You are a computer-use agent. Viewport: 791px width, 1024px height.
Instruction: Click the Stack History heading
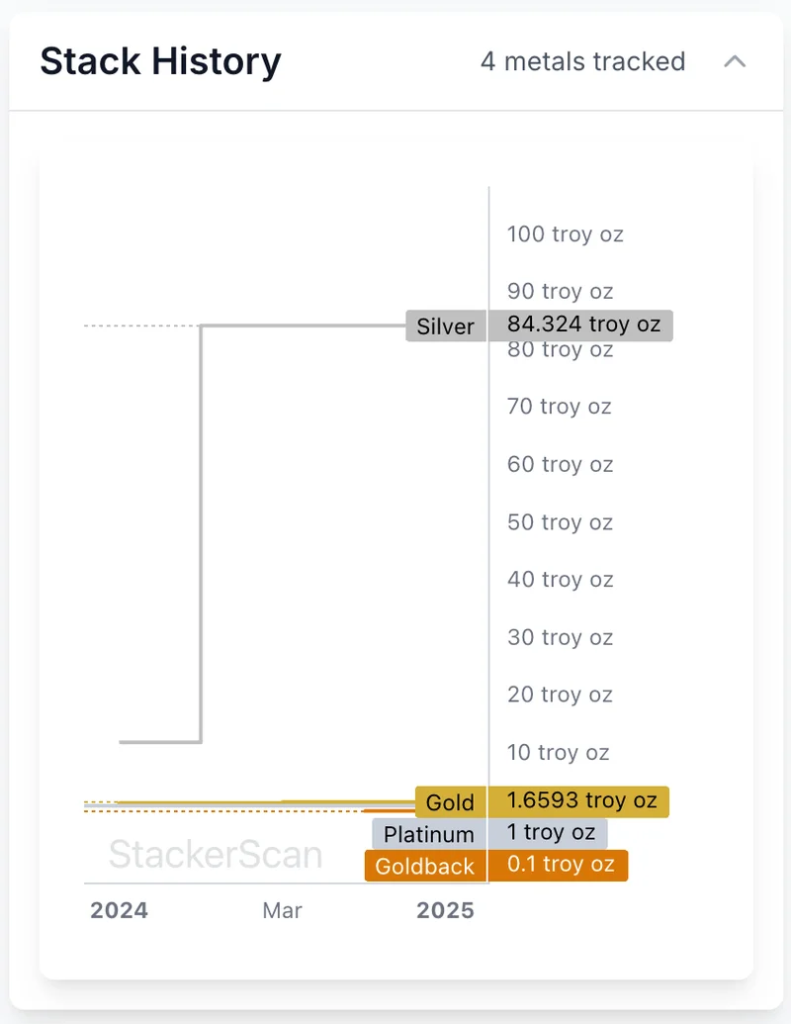pyautogui.click(x=159, y=61)
